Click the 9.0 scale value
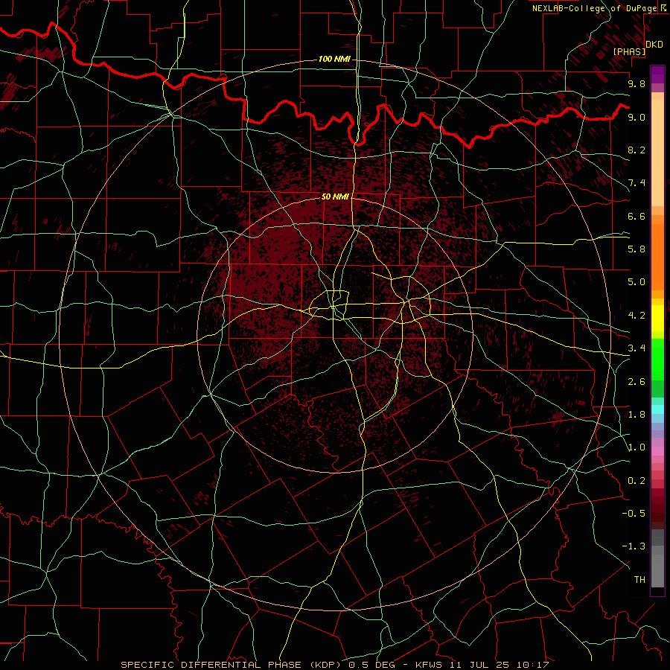Viewport: 670px width, 670px height. coord(636,117)
